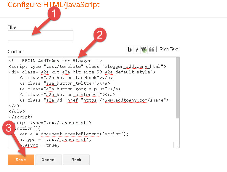Click the red step 2 marker
The height and width of the screenshot is (172, 227).
(101, 35)
